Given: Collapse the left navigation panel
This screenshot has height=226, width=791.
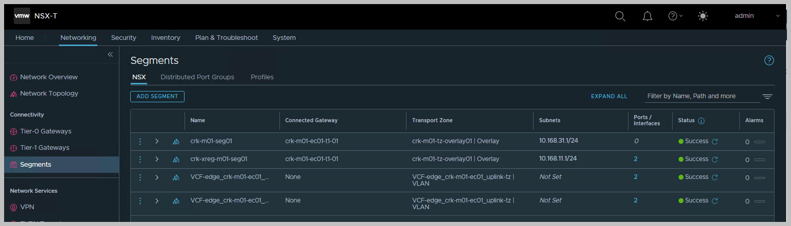Looking at the screenshot, I should 110,54.
